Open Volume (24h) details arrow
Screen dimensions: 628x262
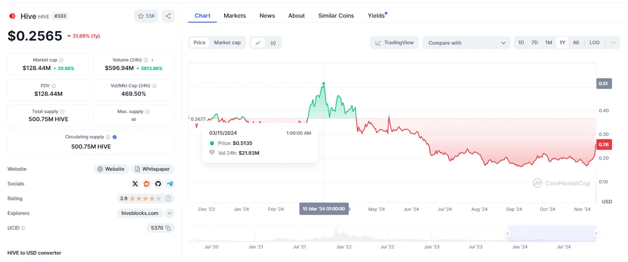(x=153, y=60)
